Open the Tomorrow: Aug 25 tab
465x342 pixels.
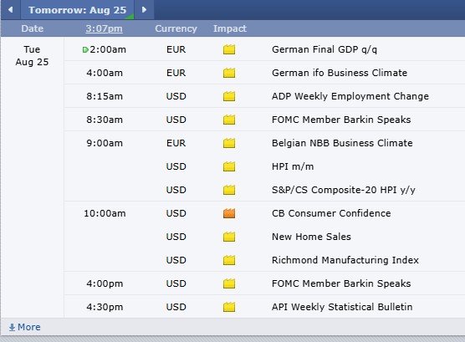tap(78, 10)
